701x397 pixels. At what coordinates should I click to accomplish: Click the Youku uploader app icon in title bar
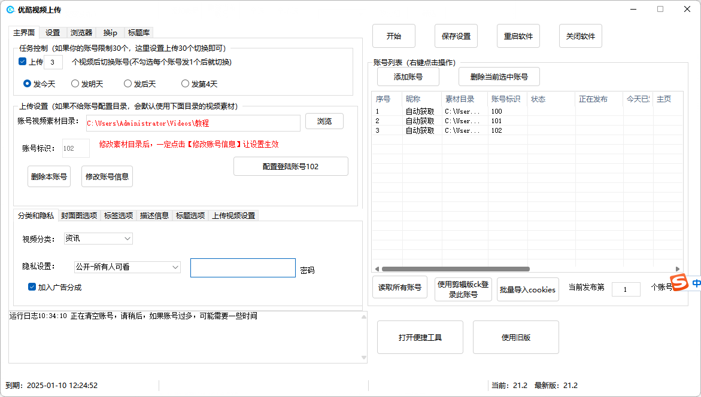pos(10,10)
